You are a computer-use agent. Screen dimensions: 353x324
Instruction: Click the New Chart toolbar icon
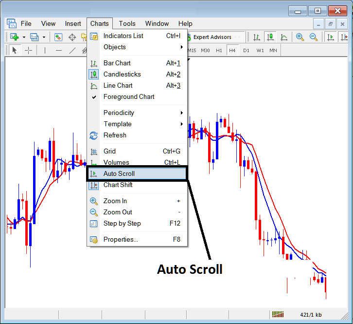tap(14, 37)
